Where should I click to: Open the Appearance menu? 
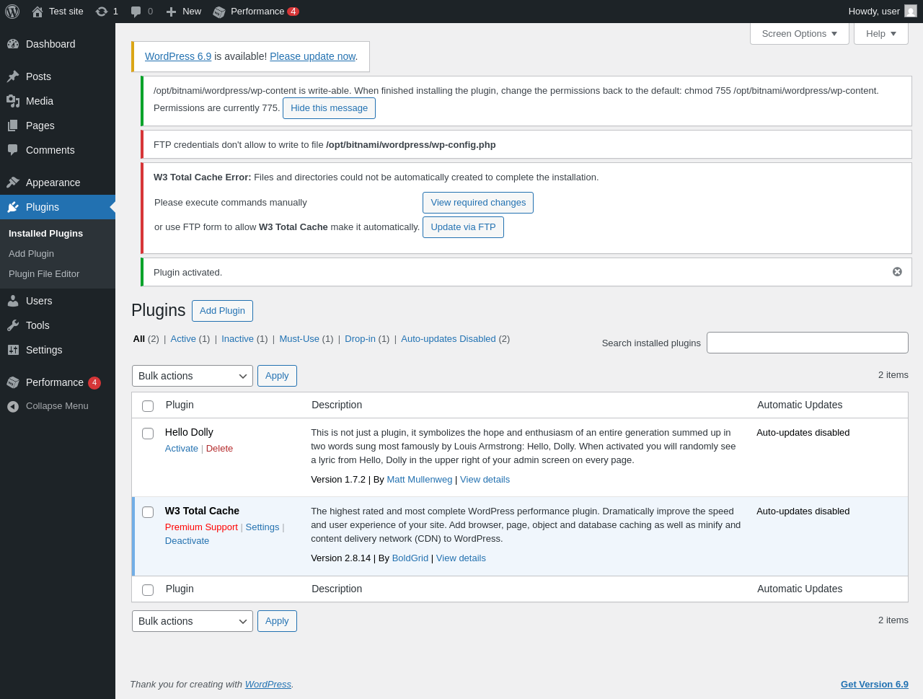click(58, 183)
